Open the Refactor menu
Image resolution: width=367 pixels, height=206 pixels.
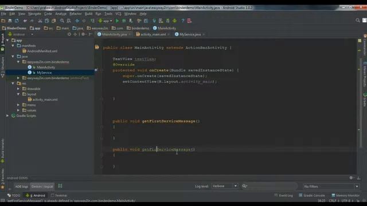[76, 14]
